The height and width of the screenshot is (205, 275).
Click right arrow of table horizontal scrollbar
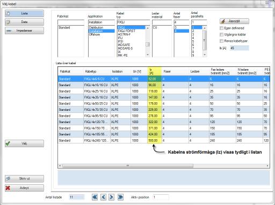(267, 166)
